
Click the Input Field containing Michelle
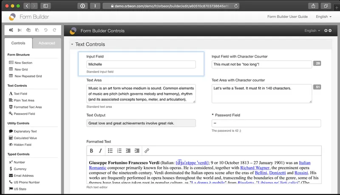[141, 64]
